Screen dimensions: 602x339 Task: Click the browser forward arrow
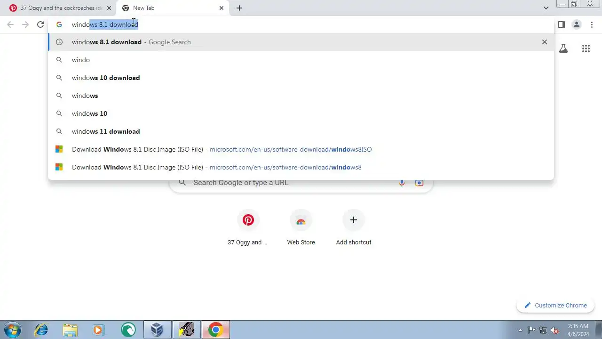pos(25,24)
